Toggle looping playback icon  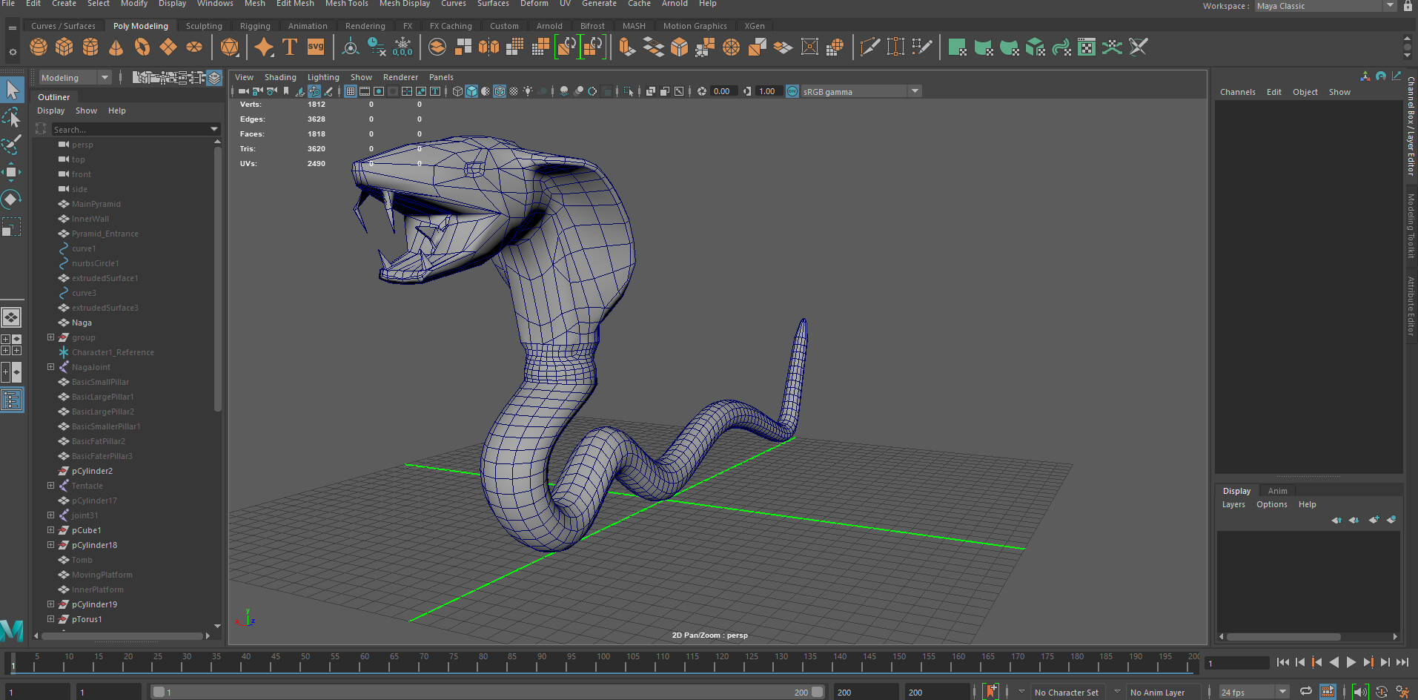pyautogui.click(x=1306, y=692)
